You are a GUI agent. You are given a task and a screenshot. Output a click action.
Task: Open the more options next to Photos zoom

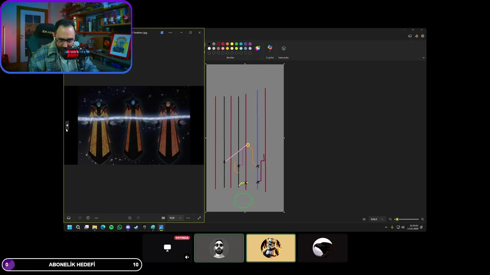point(188,218)
